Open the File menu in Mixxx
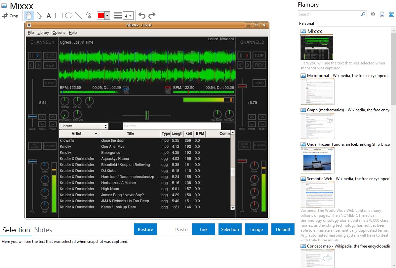The image size is (396, 268). [30, 33]
